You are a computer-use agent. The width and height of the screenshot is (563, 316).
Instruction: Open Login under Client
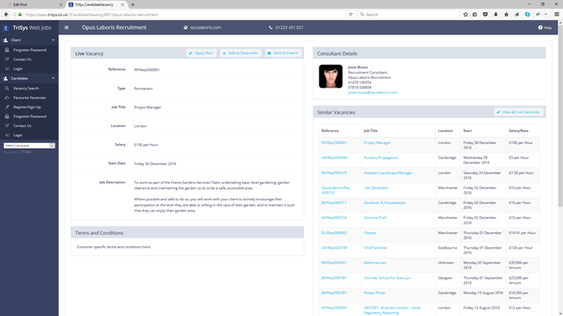pyautogui.click(x=18, y=68)
